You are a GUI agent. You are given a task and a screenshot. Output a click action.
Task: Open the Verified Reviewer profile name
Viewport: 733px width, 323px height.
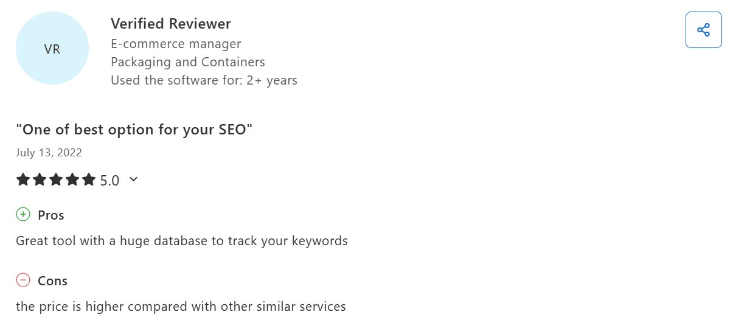171,24
